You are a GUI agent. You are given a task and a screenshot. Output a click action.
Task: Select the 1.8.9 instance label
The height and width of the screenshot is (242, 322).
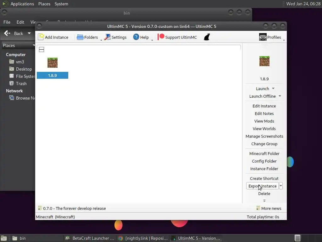(53, 75)
